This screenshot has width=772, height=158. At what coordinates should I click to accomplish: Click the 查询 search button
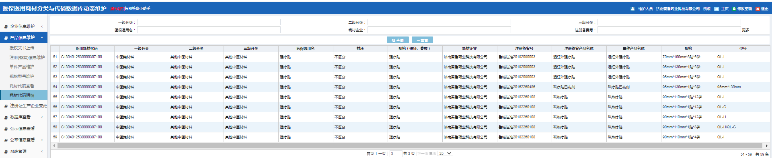[398, 40]
